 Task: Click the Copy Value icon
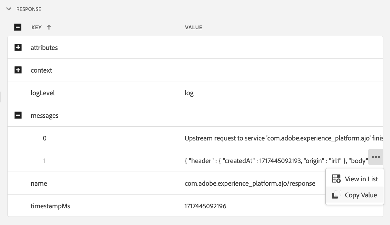[x=336, y=195]
